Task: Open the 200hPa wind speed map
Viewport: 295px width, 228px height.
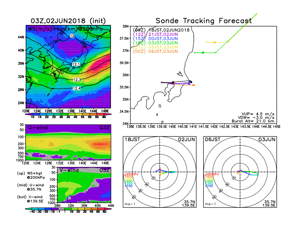Action: coord(68,67)
